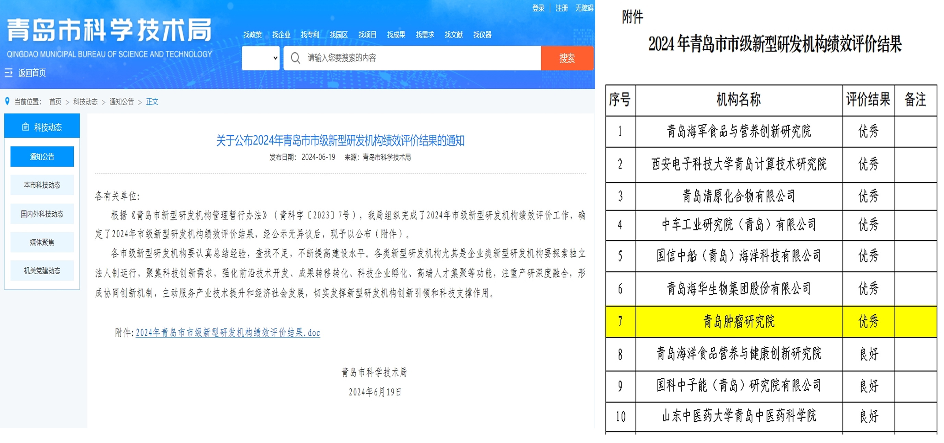
Task: Select 通知公告 in the sidebar
Action: 42,156
